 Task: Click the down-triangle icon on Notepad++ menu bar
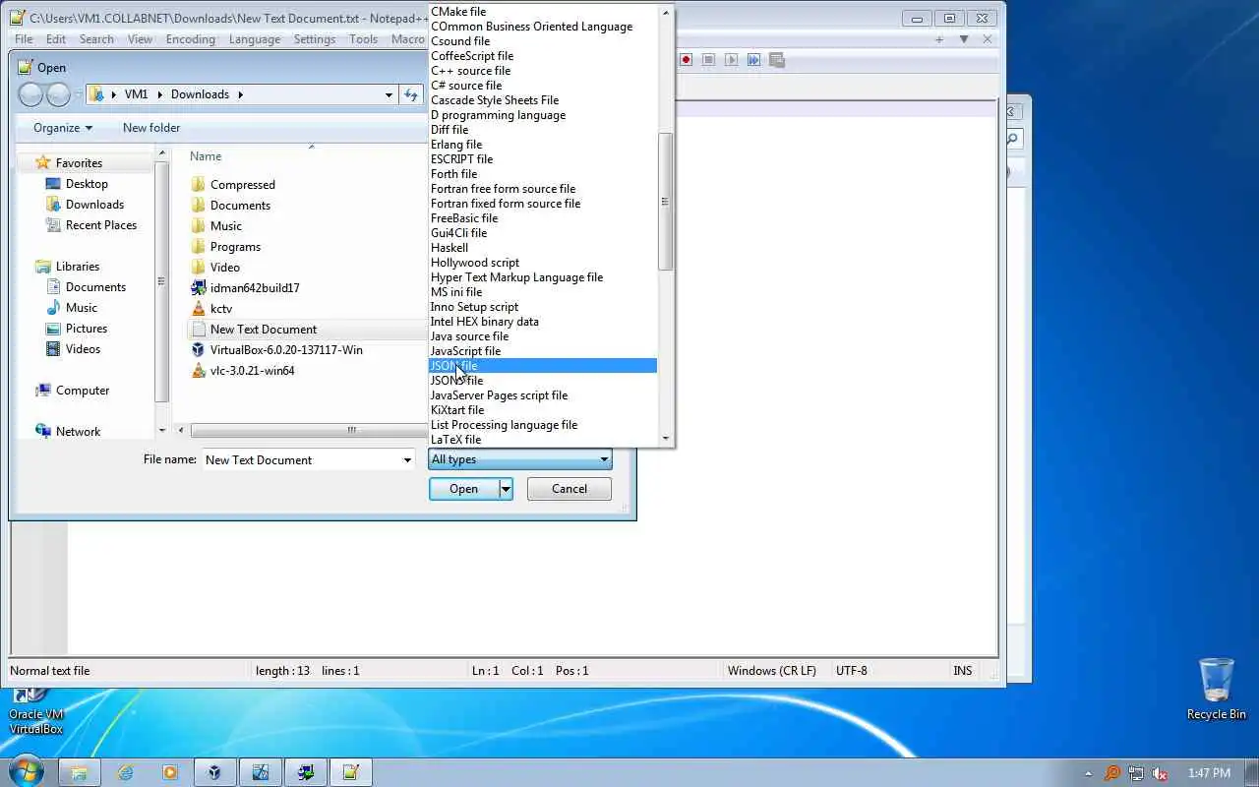coord(964,39)
